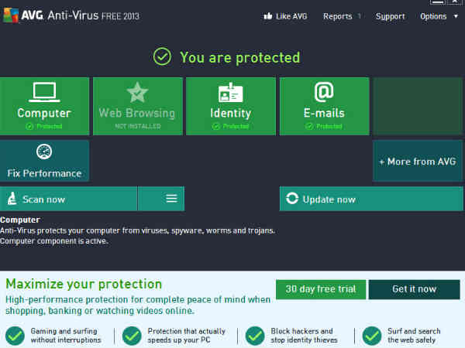This screenshot has width=465, height=348.
Task: Start a scan with Scan now
Action: [x=68, y=199]
